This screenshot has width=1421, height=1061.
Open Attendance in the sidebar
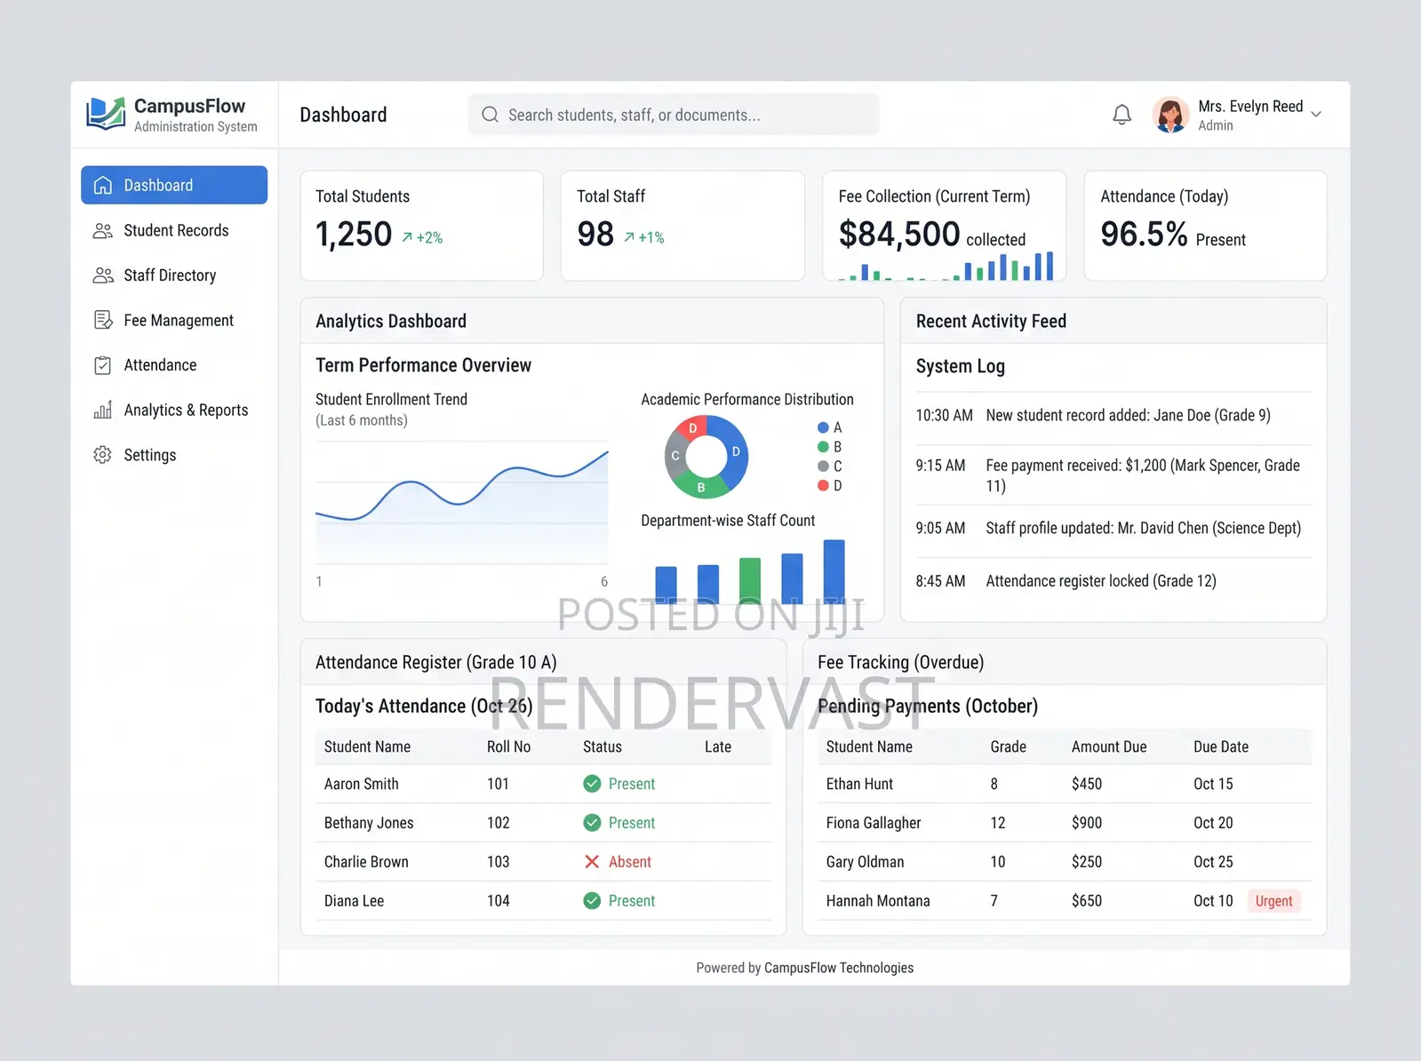pos(174,365)
